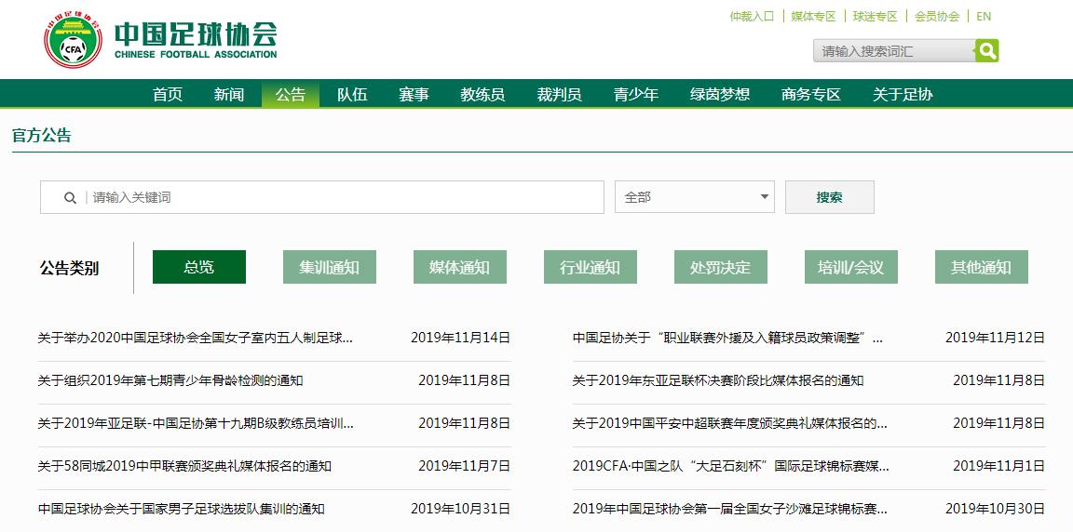The width and height of the screenshot is (1073, 532).
Task: Open 商务专区 in navigation bar
Action: point(811,94)
